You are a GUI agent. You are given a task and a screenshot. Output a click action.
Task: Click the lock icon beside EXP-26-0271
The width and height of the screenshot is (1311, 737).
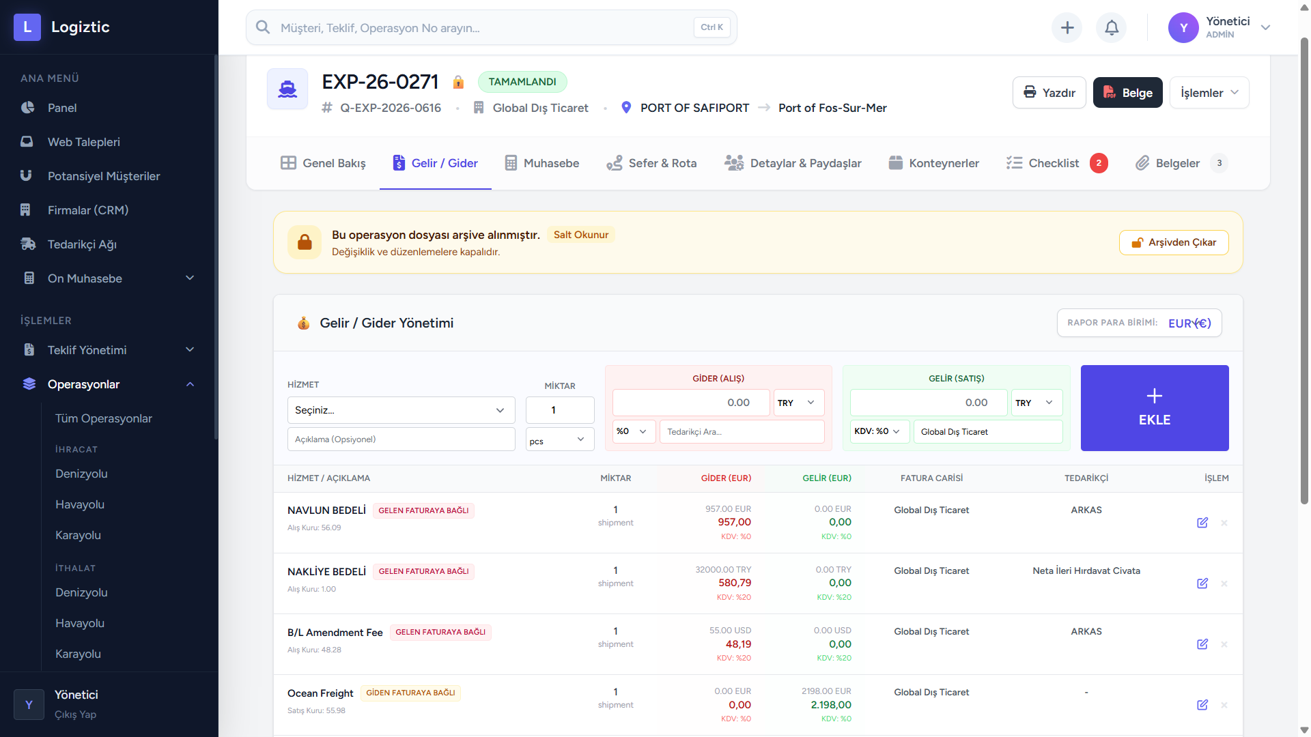coord(458,83)
